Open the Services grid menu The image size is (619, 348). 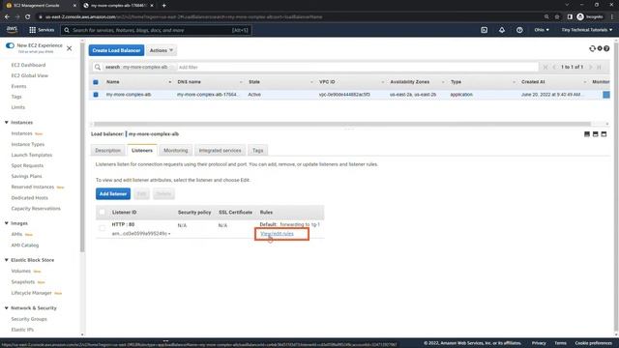(41, 30)
